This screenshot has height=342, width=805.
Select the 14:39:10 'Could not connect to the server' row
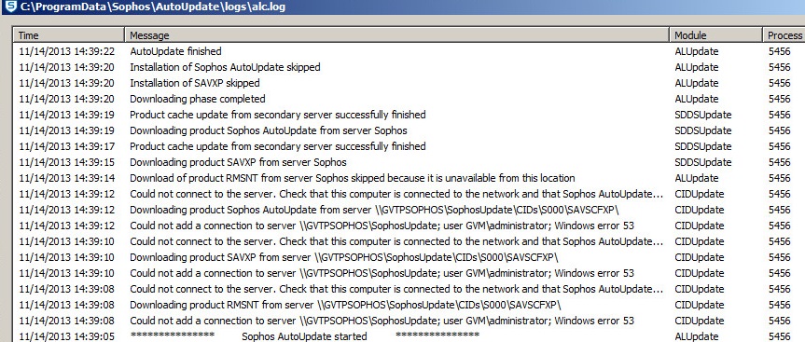pos(409,241)
